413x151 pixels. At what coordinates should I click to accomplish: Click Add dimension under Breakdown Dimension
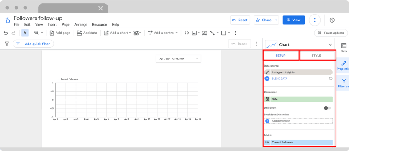pos(298,121)
